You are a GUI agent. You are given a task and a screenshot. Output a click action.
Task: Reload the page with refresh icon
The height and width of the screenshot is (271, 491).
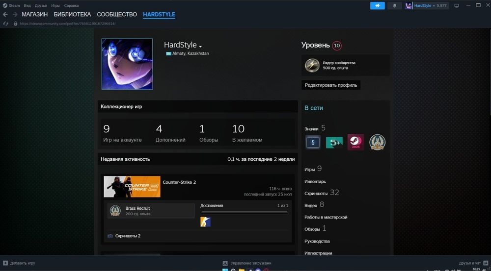(x=5, y=24)
